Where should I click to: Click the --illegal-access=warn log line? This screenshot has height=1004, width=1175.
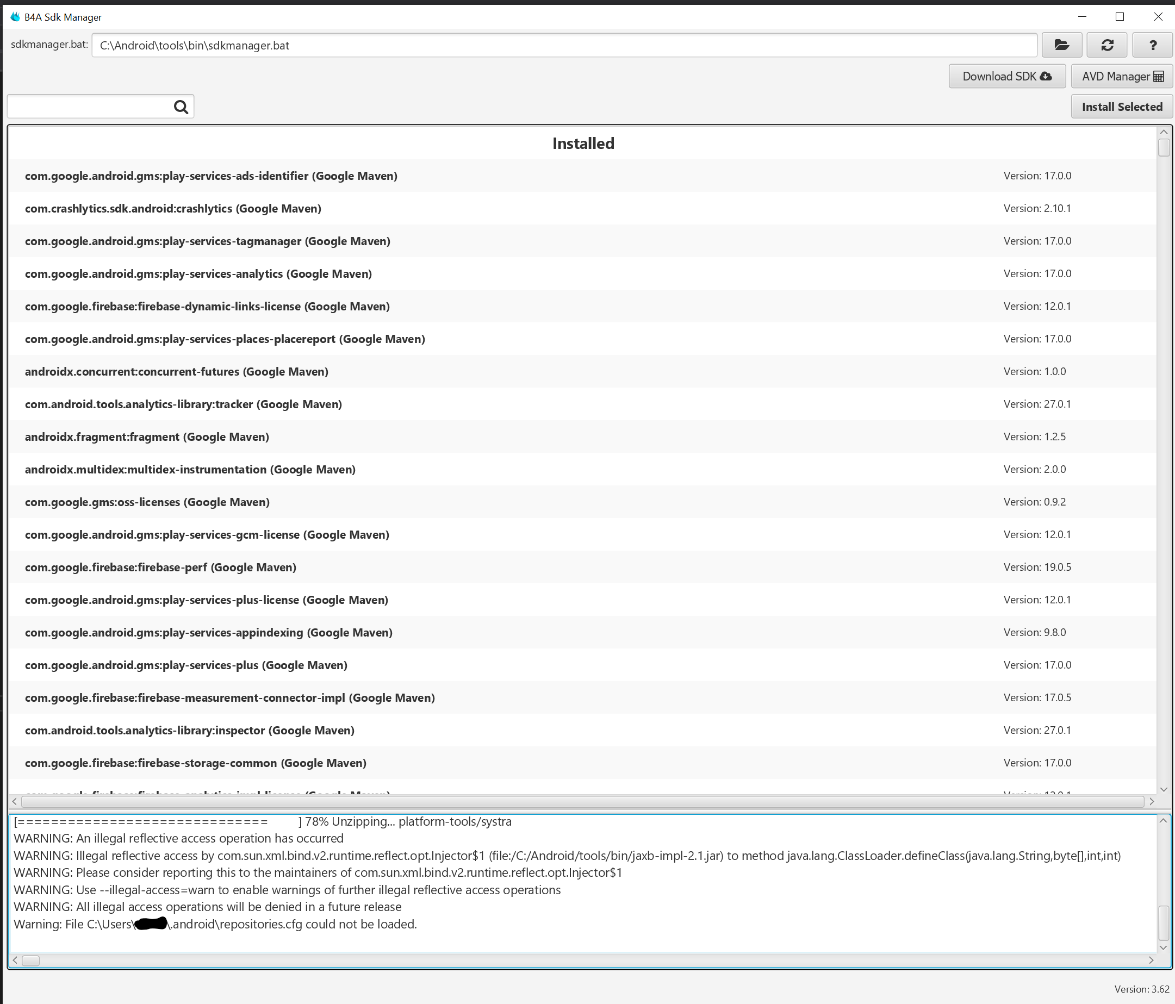(287, 890)
